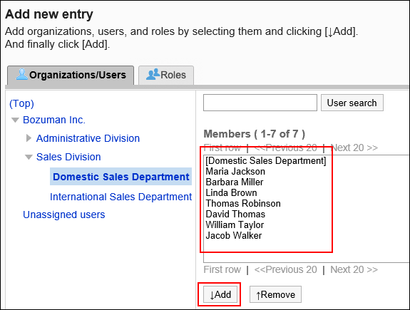Open Unassigned users link
Image resolution: width=410 pixels, height=310 pixels.
coord(64,215)
